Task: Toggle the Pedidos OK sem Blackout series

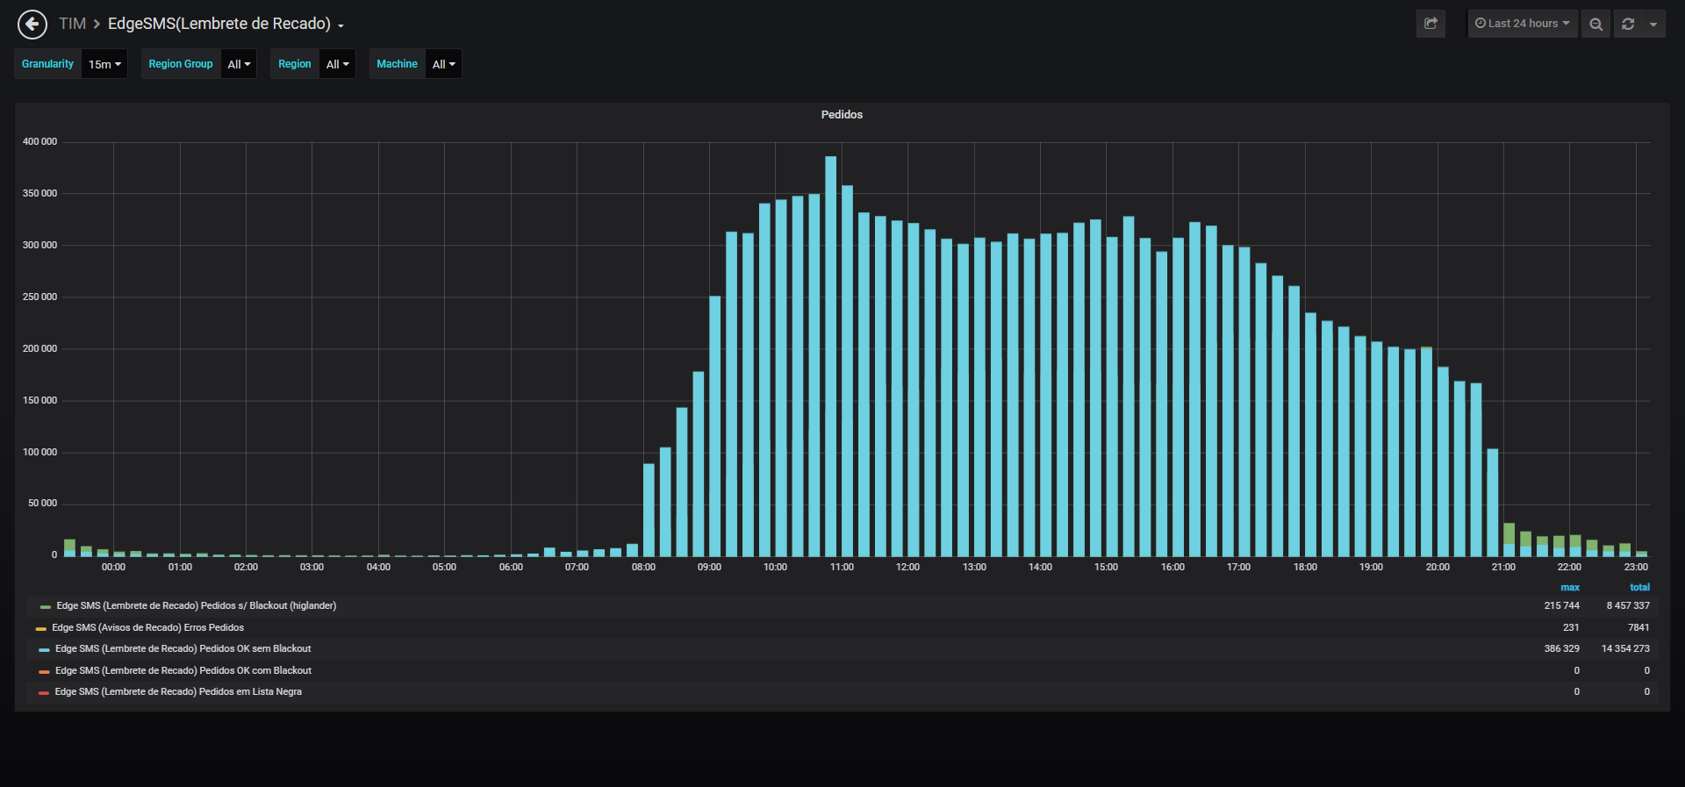Action: point(183,649)
